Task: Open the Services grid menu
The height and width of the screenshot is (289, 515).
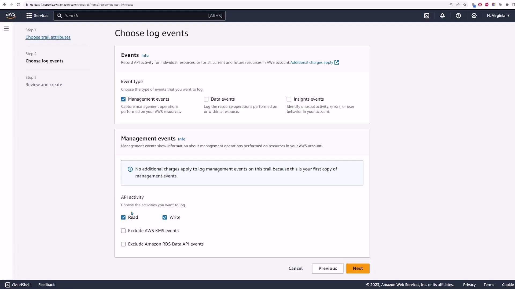Action: (37, 16)
